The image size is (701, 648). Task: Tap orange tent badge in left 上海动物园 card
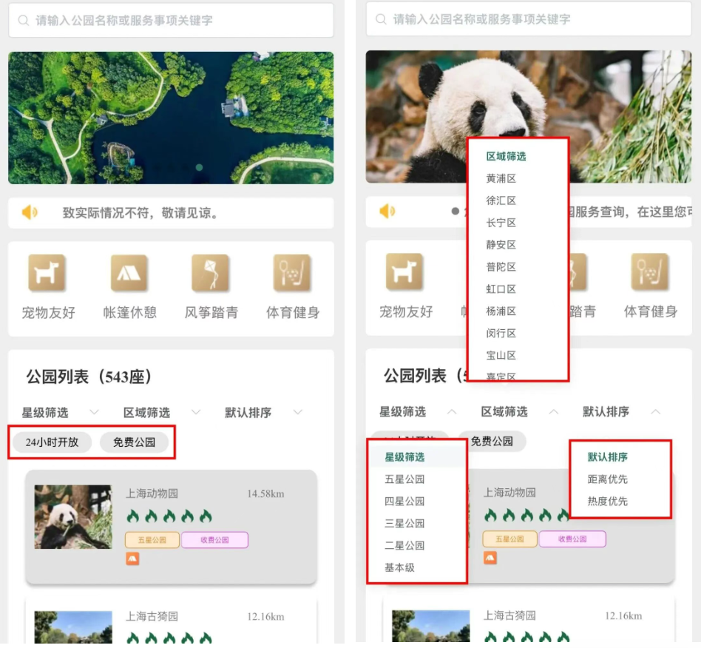point(132,558)
